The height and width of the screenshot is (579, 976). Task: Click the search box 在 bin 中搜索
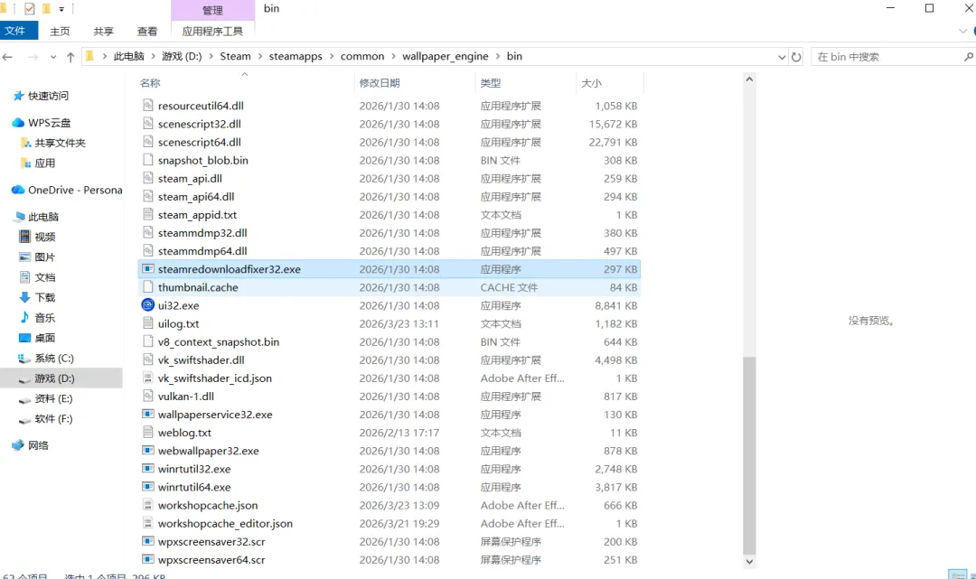(887, 57)
